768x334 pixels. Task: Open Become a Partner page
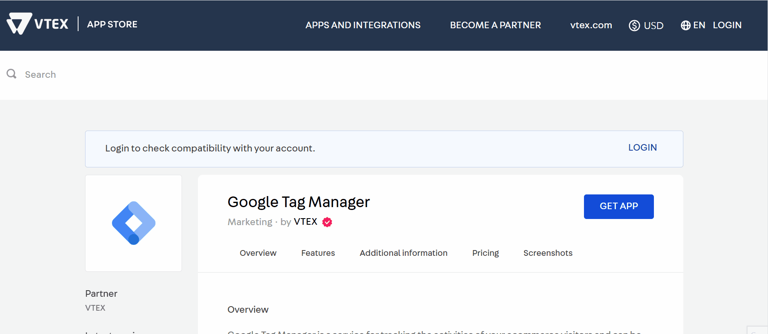495,25
